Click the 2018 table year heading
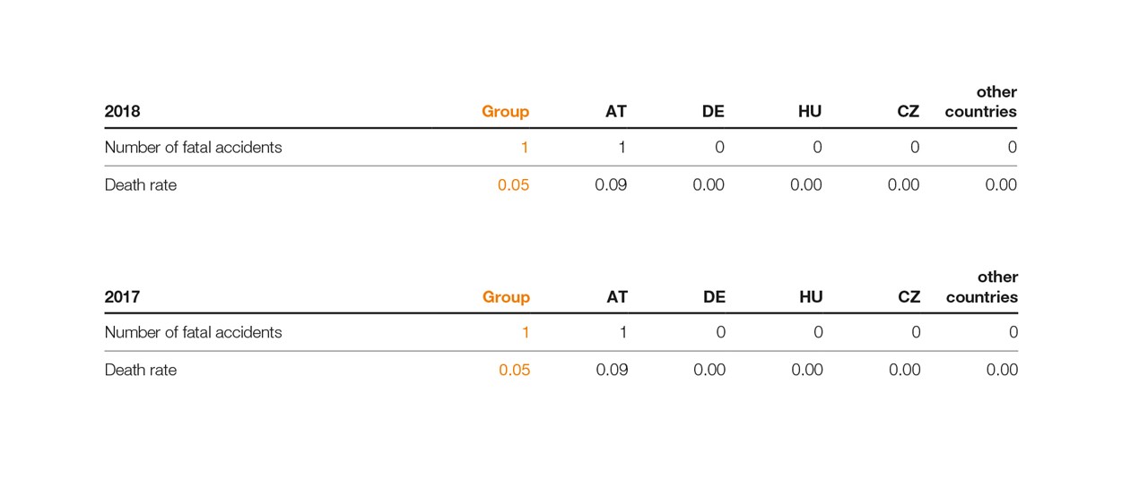The height and width of the screenshot is (478, 1148). [x=122, y=112]
